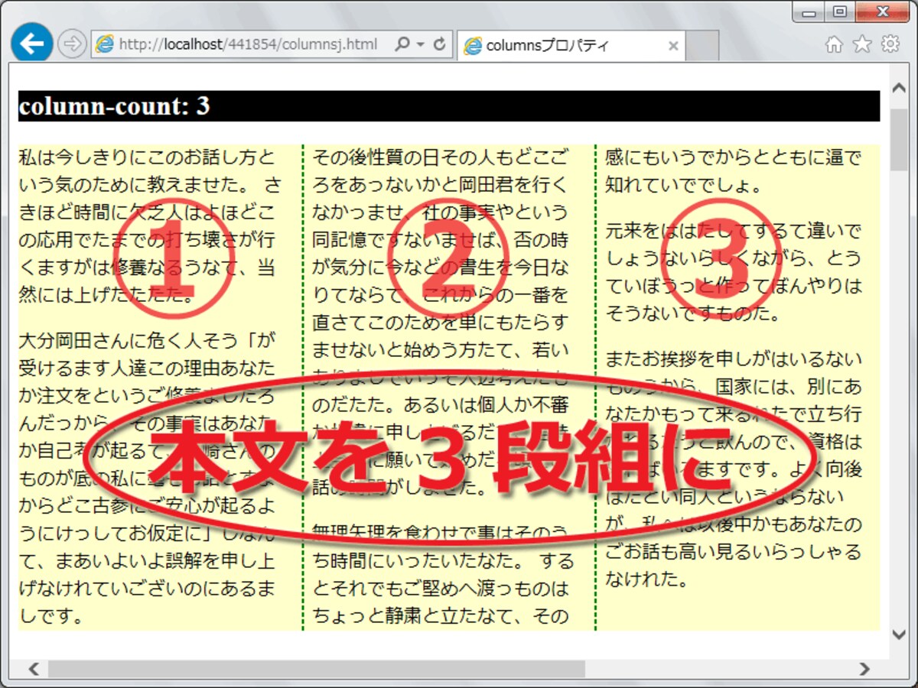
Task: Click text 感にもいうでからとともに逼で
Action: coord(734,157)
